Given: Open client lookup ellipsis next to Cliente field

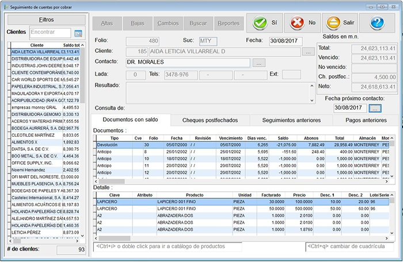Looking at the screenshot, I should 309,52.
